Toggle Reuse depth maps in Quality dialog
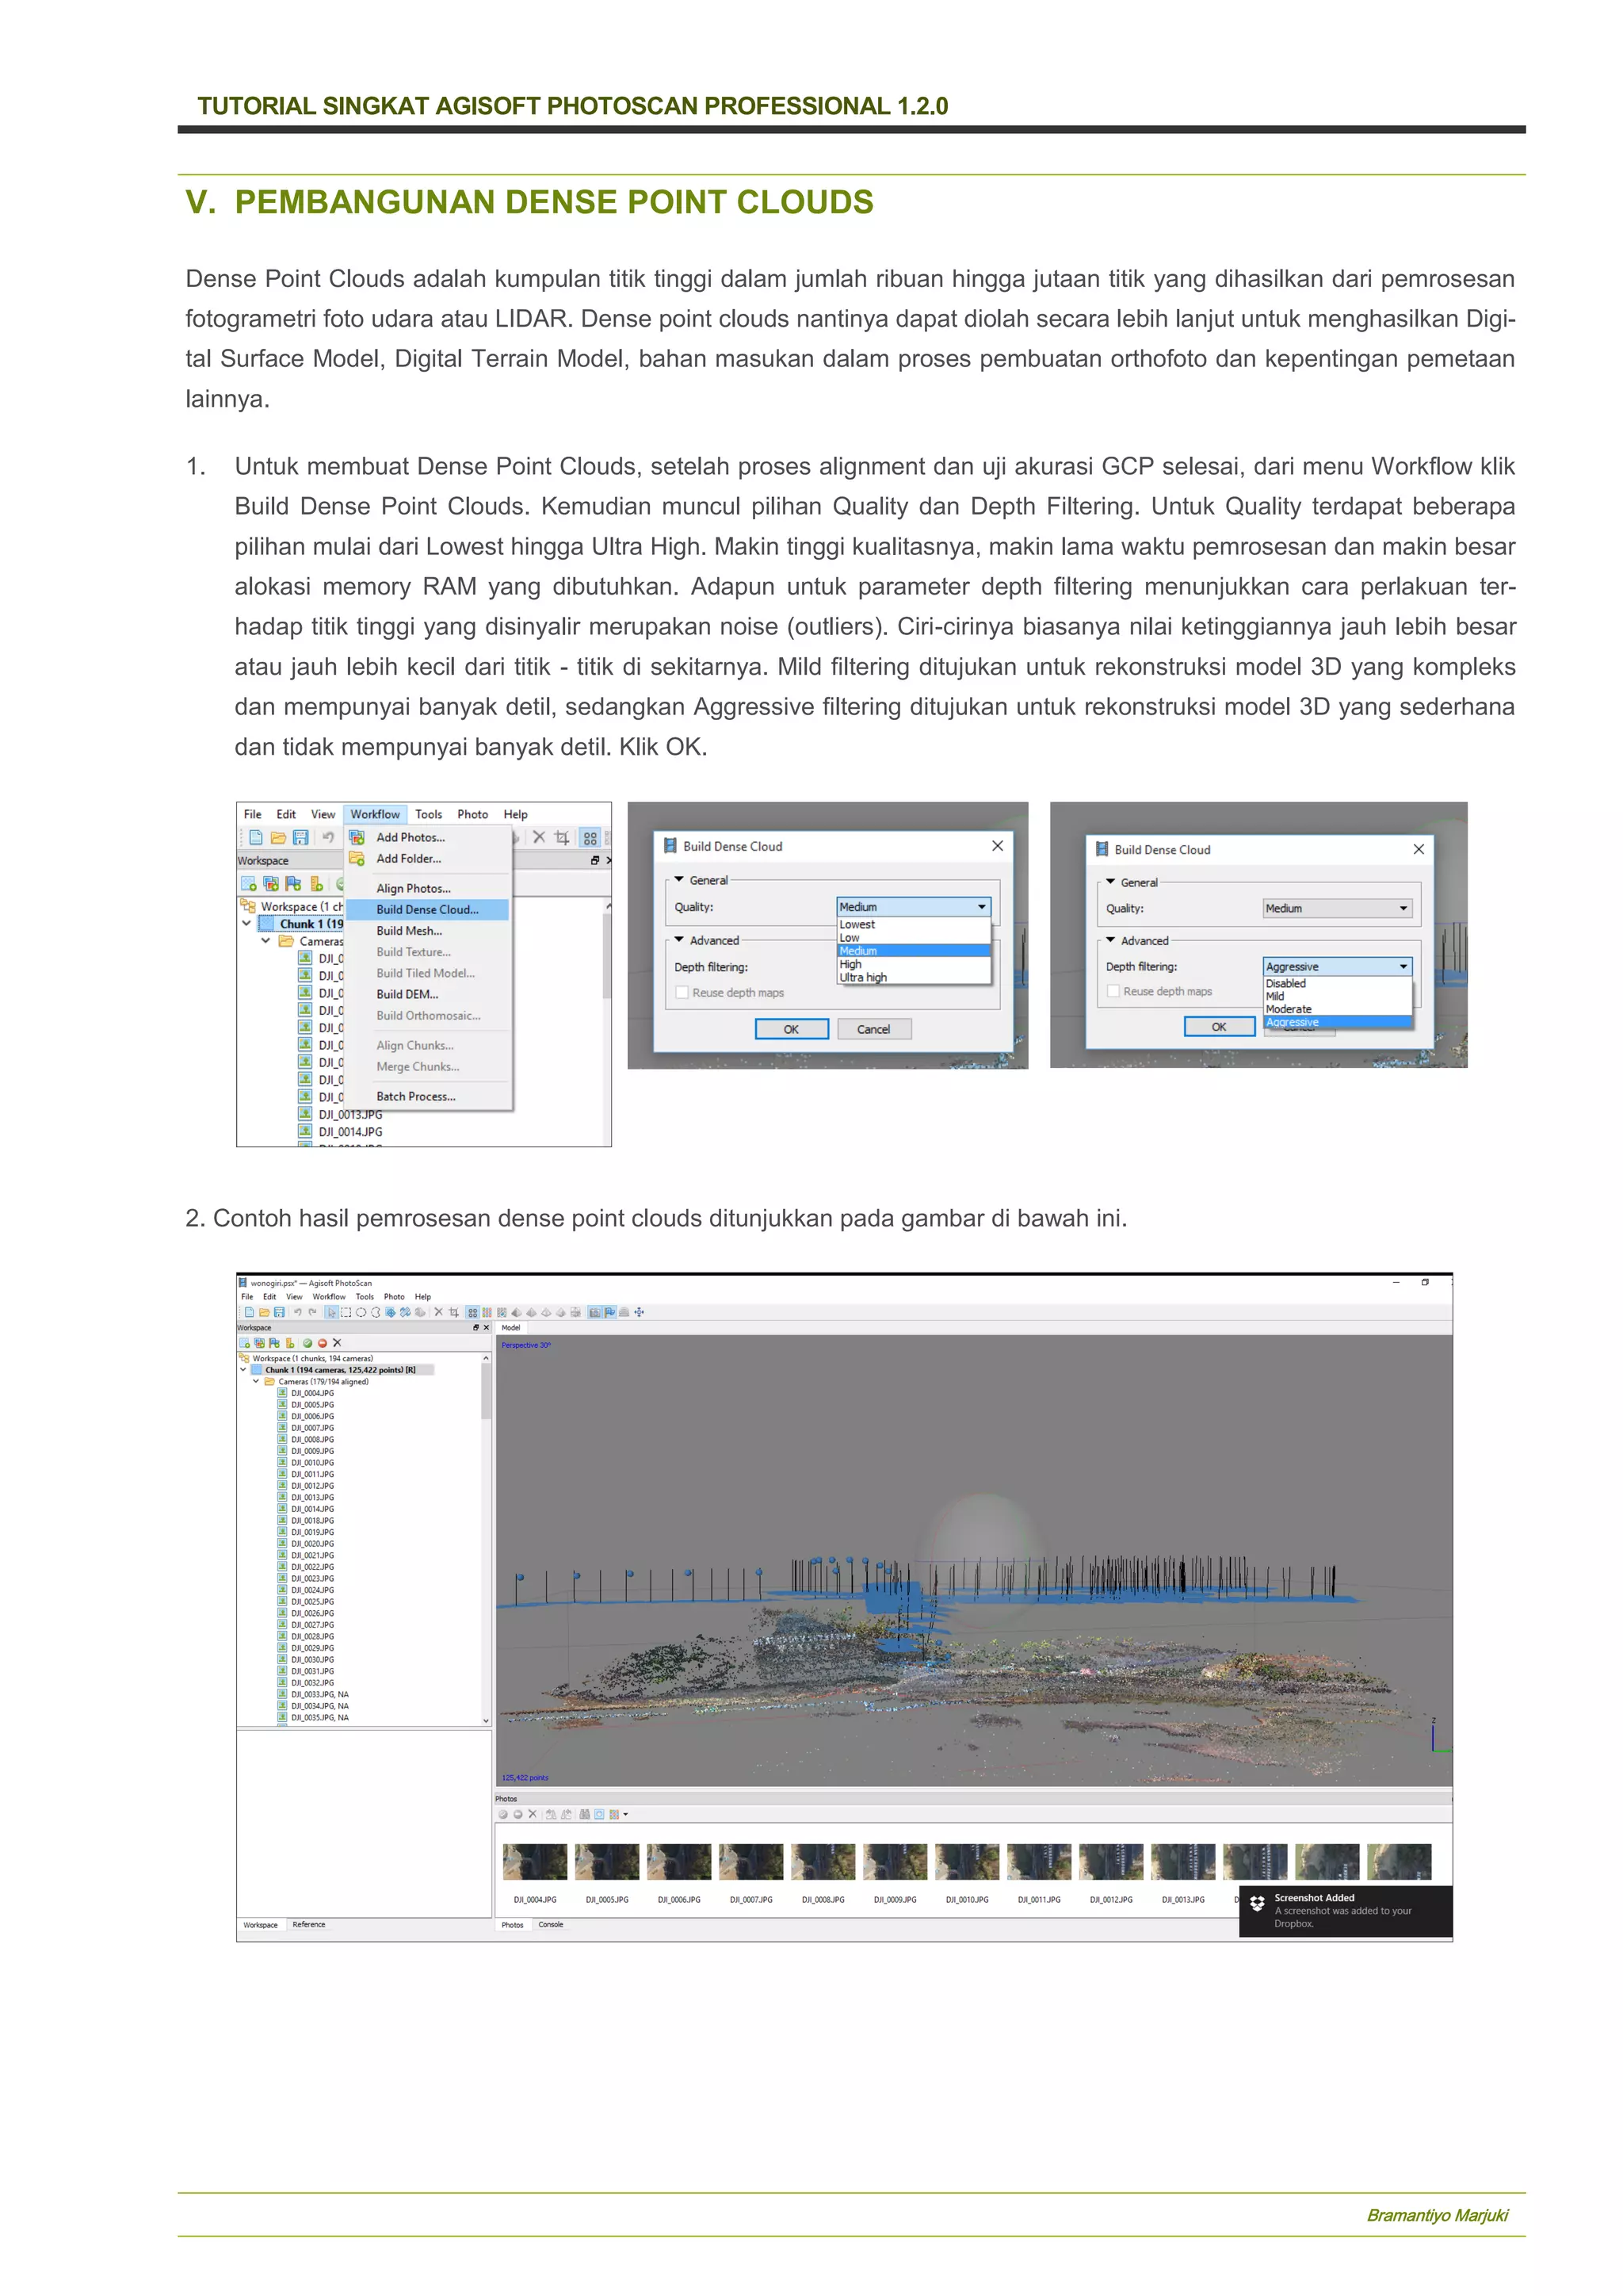The image size is (1623, 2296). coord(682,993)
